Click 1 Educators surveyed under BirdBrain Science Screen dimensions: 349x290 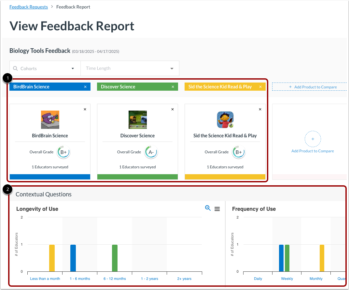click(50, 167)
